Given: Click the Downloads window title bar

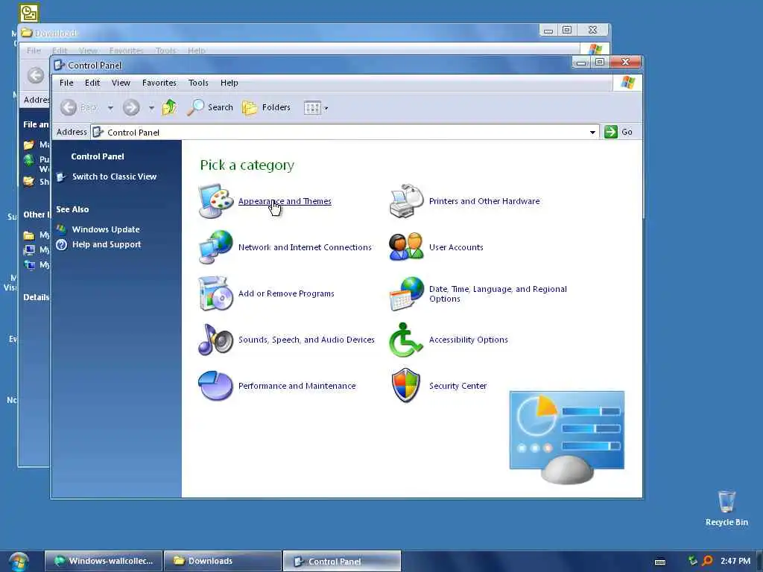Looking at the screenshot, I should pyautogui.click(x=277, y=33).
